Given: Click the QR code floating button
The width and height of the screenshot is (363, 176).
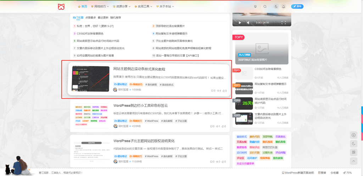Looking at the screenshot, I should point(353,152).
